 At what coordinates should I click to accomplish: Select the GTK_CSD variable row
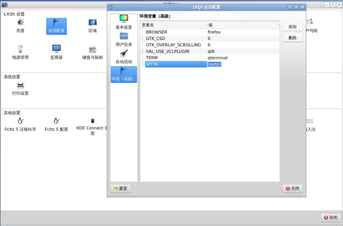(x=210, y=39)
